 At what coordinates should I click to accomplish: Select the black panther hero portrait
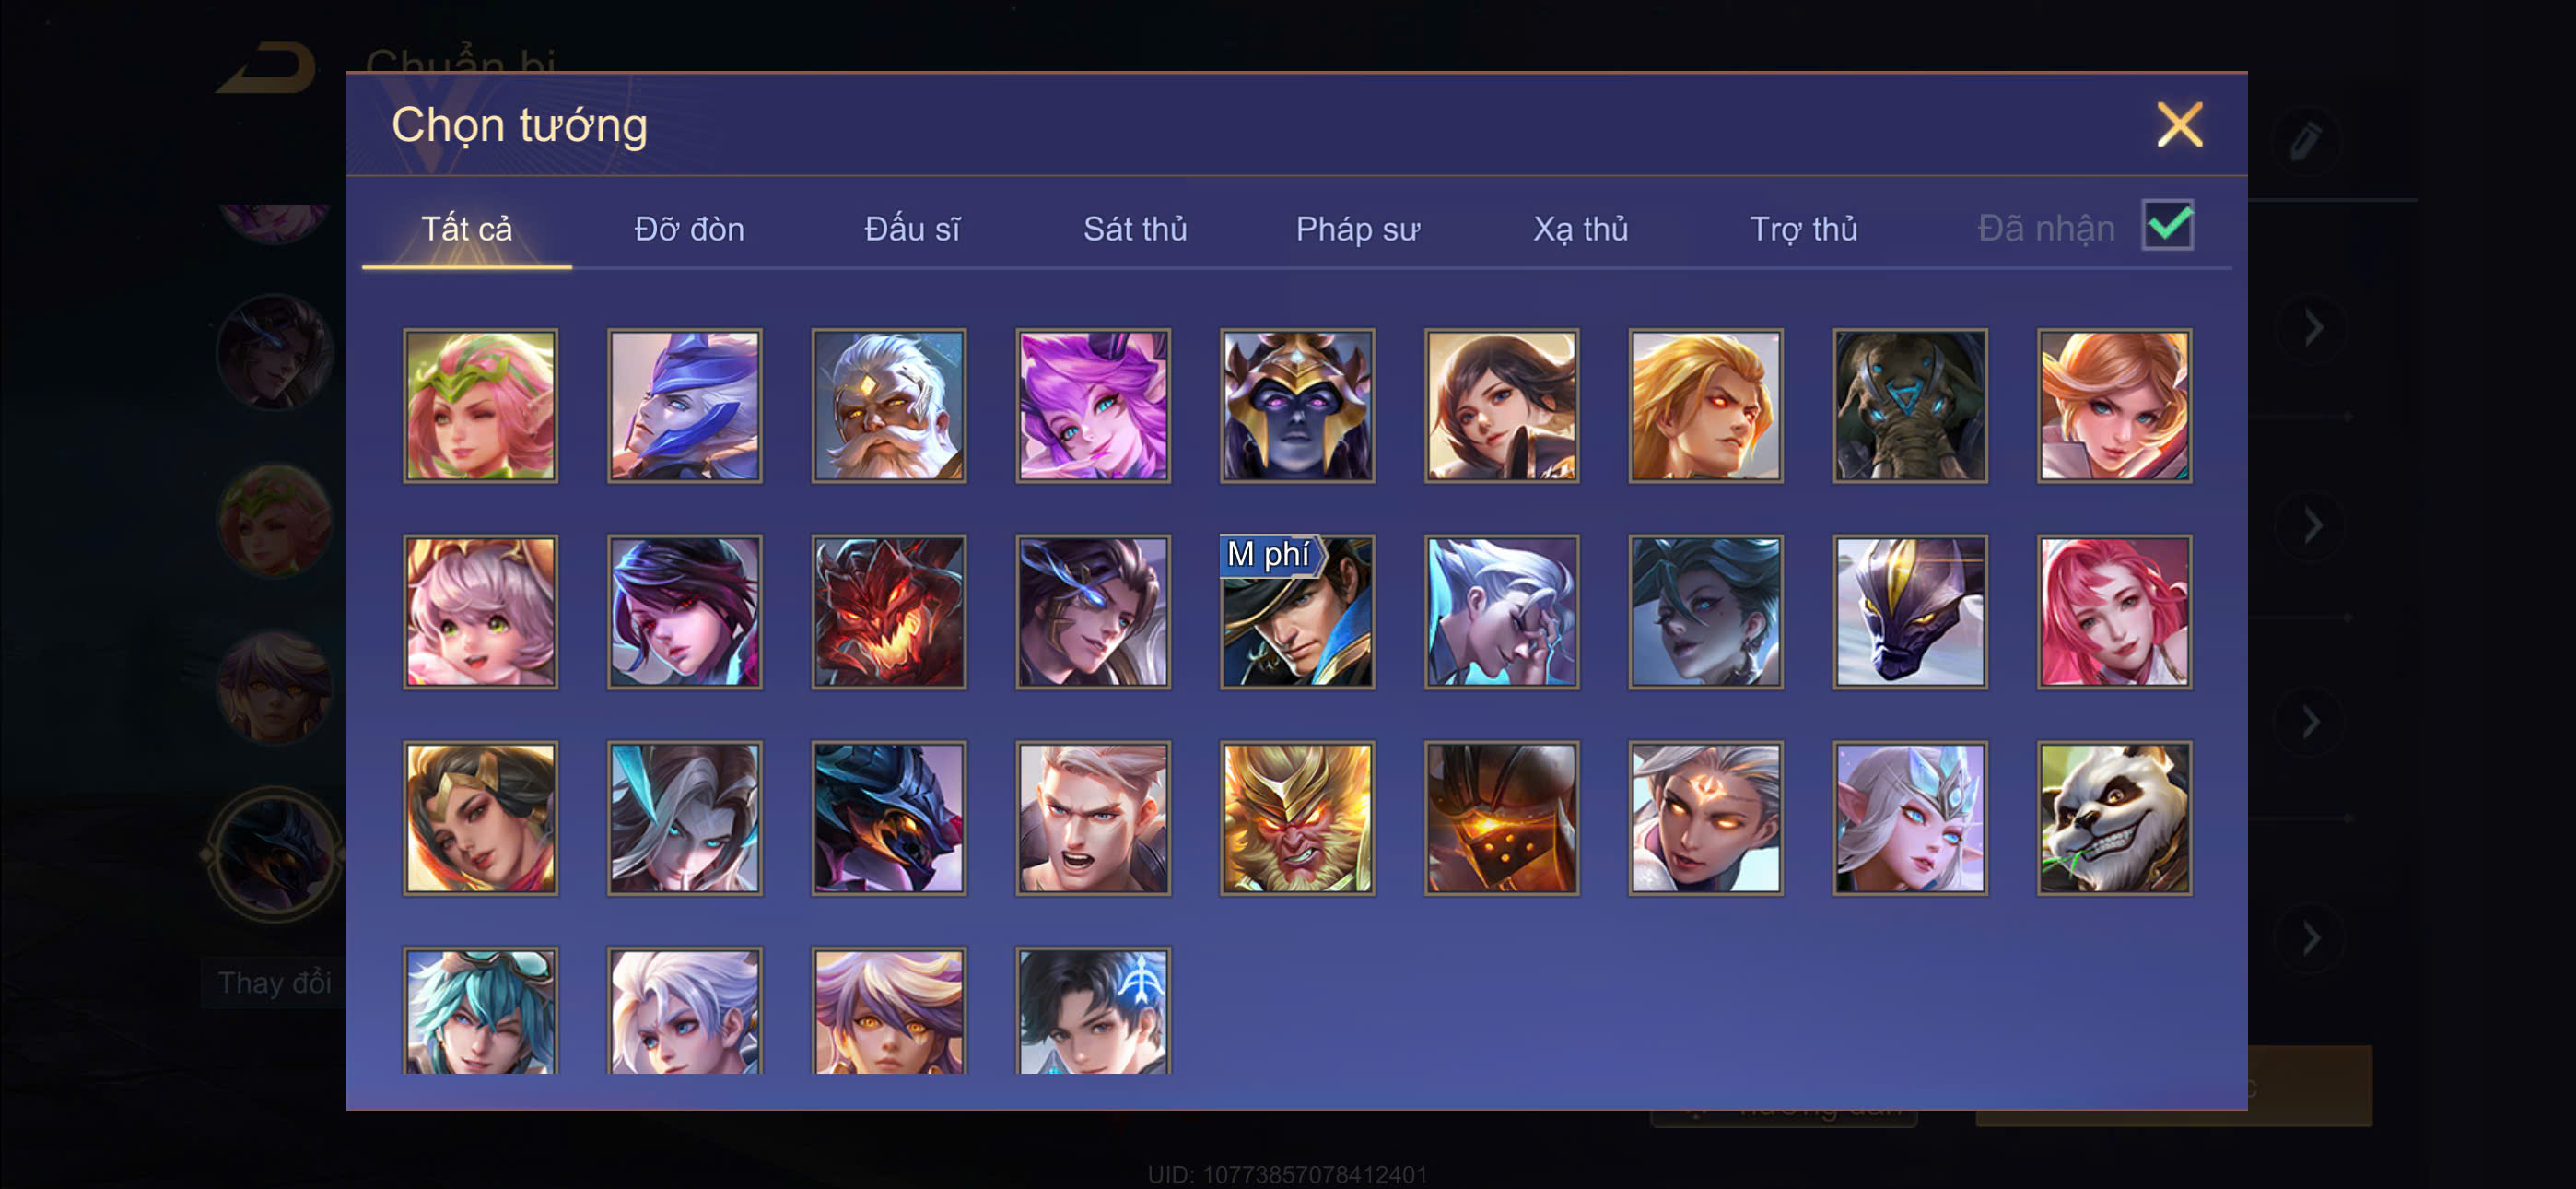pyautogui.click(x=1910, y=611)
